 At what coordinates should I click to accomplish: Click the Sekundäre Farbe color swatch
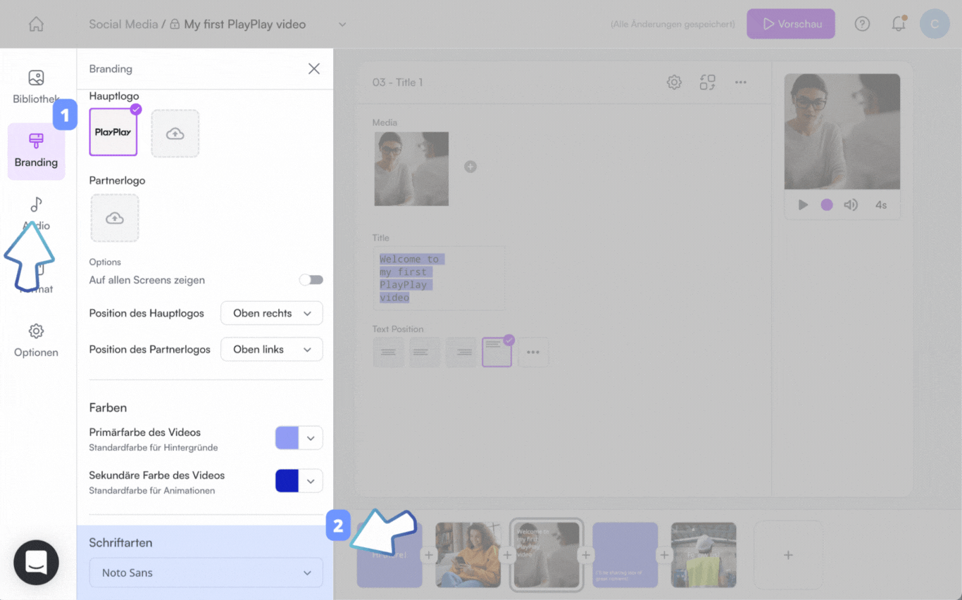click(287, 480)
